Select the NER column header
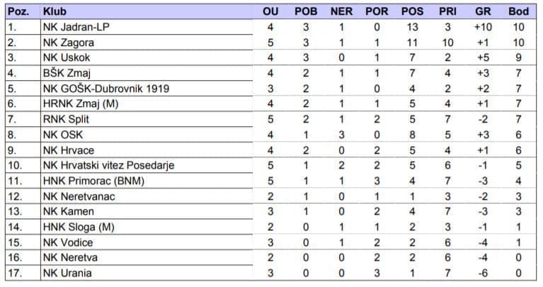This screenshot has width=543, height=287. click(x=341, y=11)
